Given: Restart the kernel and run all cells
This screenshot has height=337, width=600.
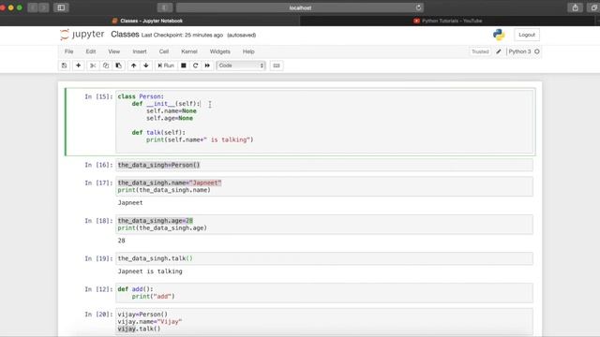Looking at the screenshot, I should pyautogui.click(x=207, y=66).
